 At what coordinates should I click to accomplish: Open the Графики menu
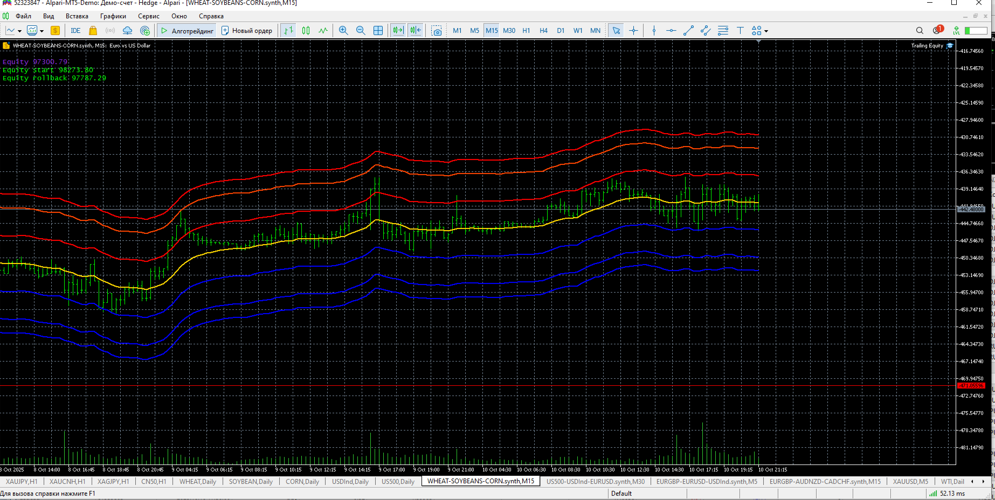(113, 16)
